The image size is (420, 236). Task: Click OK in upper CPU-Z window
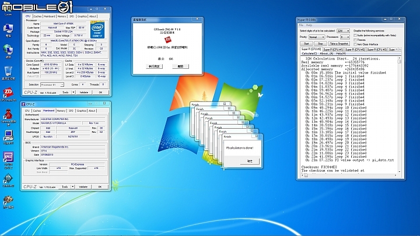[100, 92]
